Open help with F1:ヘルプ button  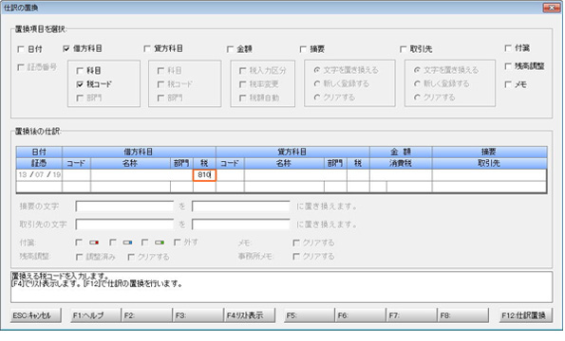pyautogui.click(x=95, y=315)
